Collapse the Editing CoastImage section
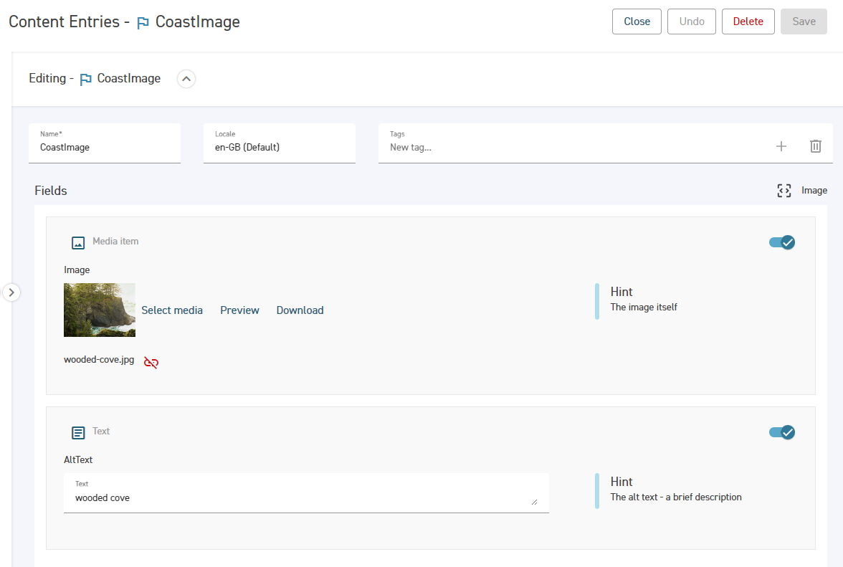The width and height of the screenshot is (843, 567). [186, 79]
